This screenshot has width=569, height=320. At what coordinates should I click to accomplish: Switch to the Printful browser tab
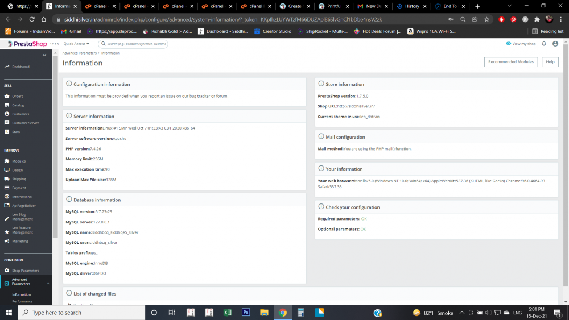pos(334,6)
